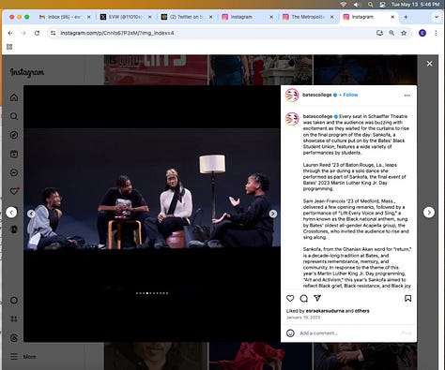Click the January 2023 post date
The height and width of the screenshot is (370, 445).
click(x=303, y=318)
